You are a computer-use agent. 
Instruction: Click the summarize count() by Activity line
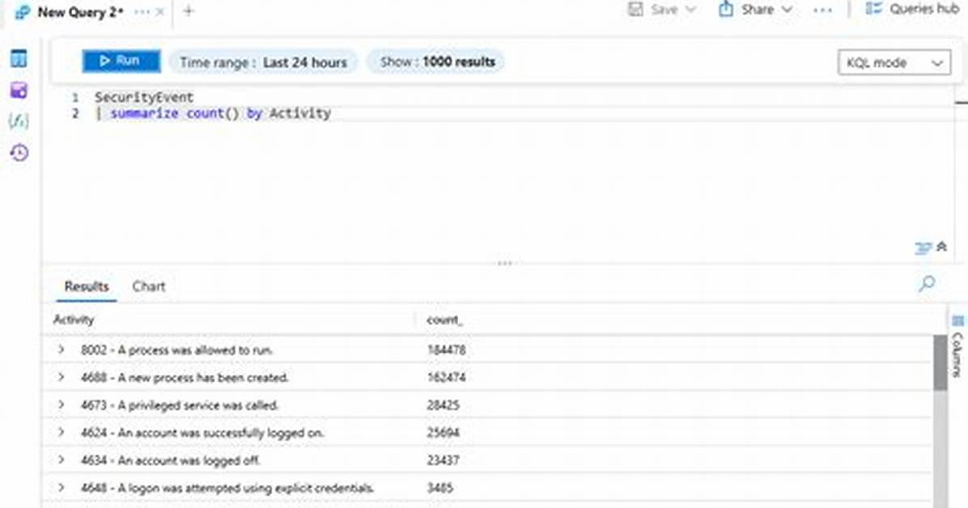pos(213,113)
